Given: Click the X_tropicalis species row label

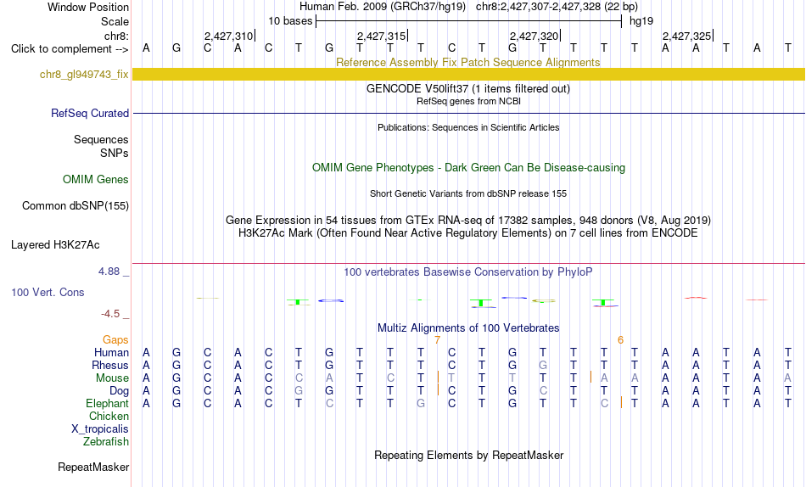Looking at the screenshot, I should (100, 429).
